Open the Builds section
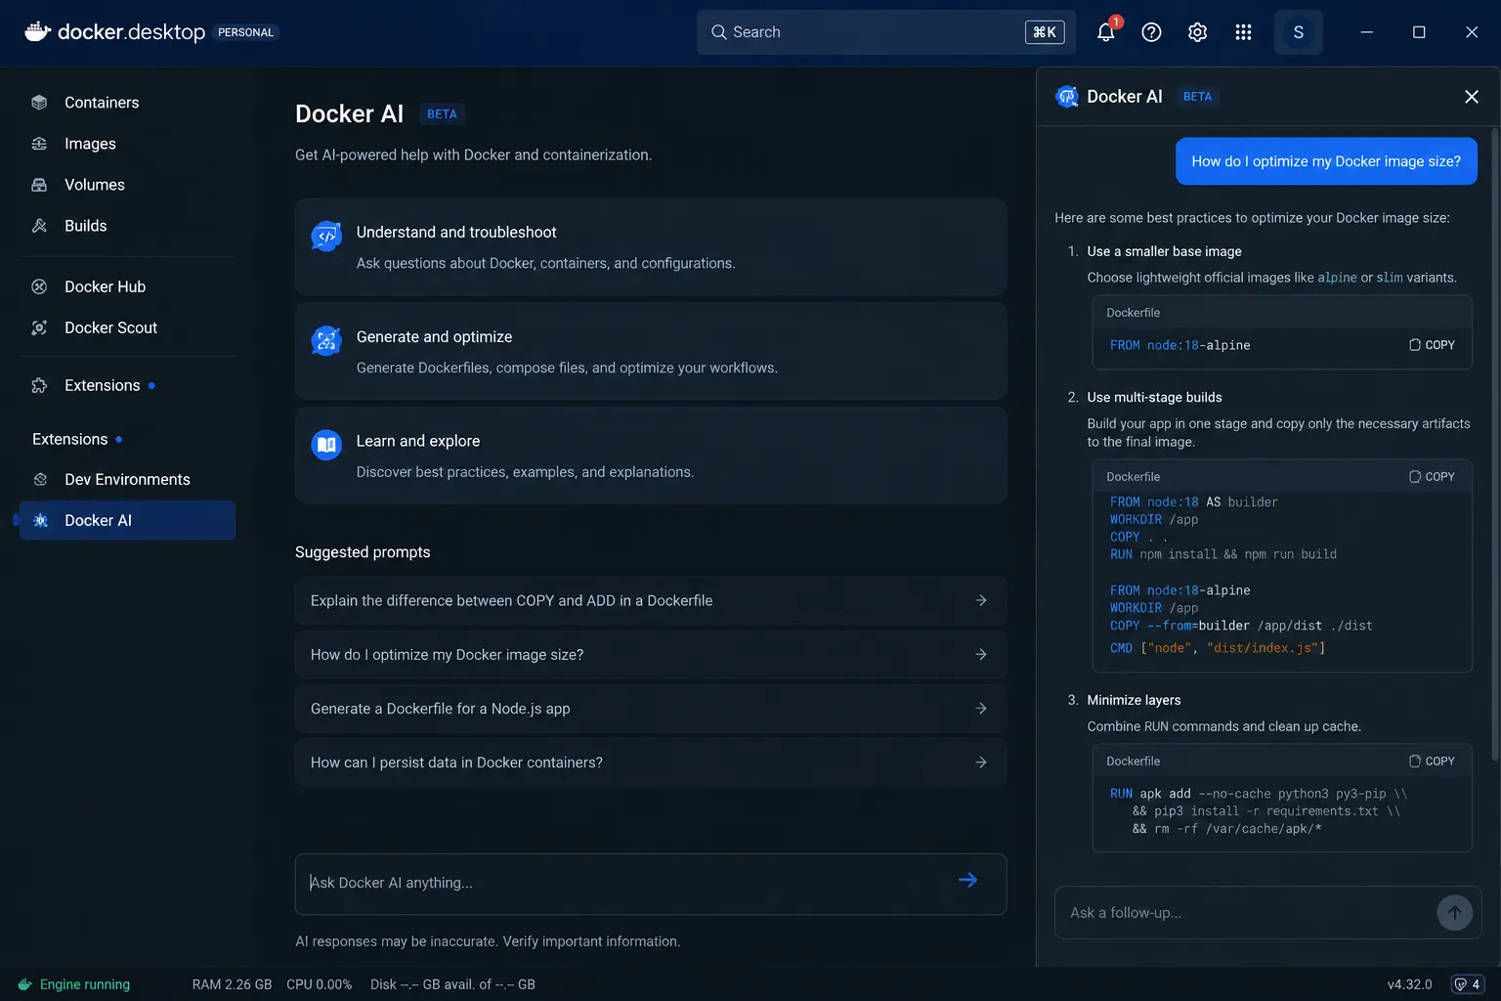 click(x=127, y=226)
